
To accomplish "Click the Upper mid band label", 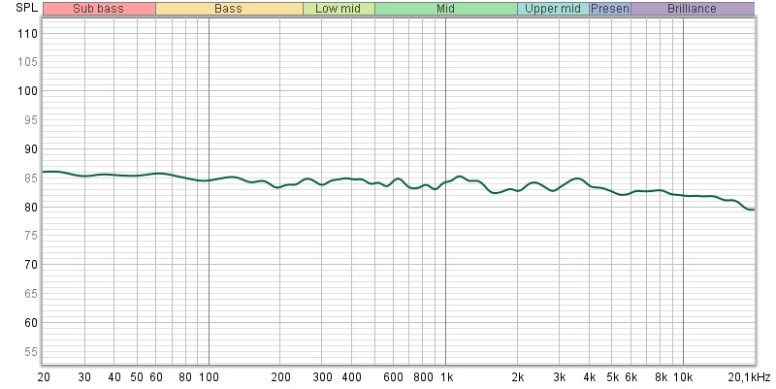I will [x=553, y=9].
